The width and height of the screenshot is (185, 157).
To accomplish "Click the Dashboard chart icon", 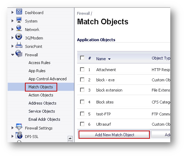I will pyautogui.click(x=19, y=12).
